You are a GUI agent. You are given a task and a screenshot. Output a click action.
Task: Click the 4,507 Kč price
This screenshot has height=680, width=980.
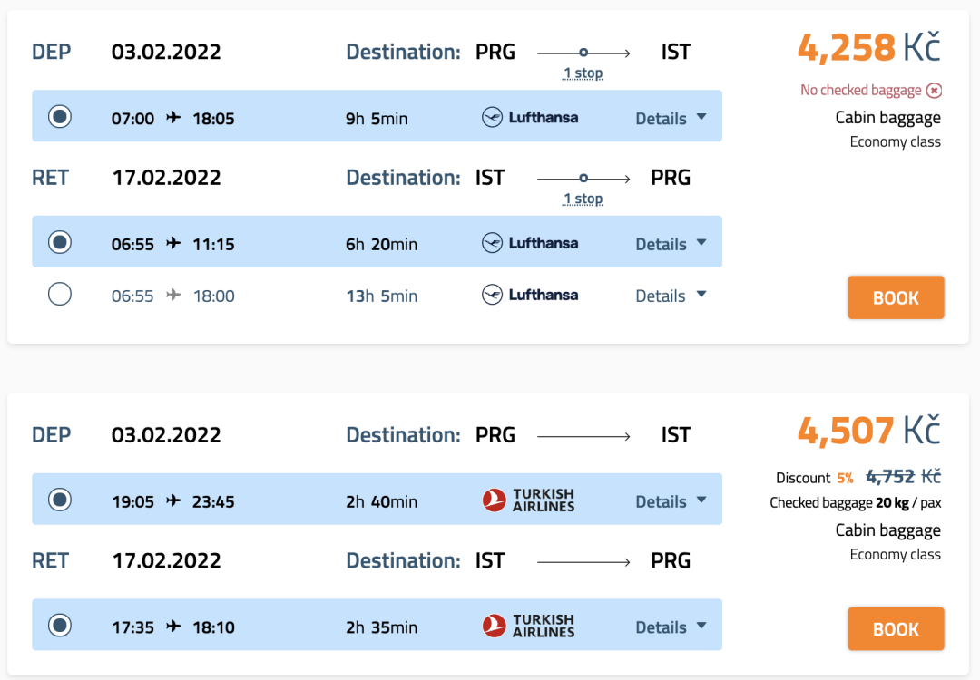868,431
